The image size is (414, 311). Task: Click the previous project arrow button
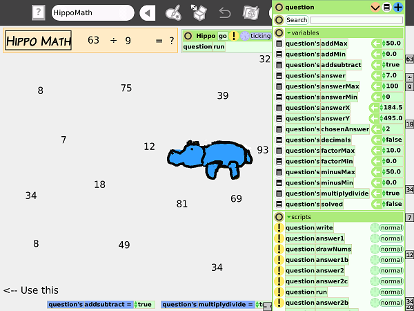pyautogui.click(x=148, y=12)
